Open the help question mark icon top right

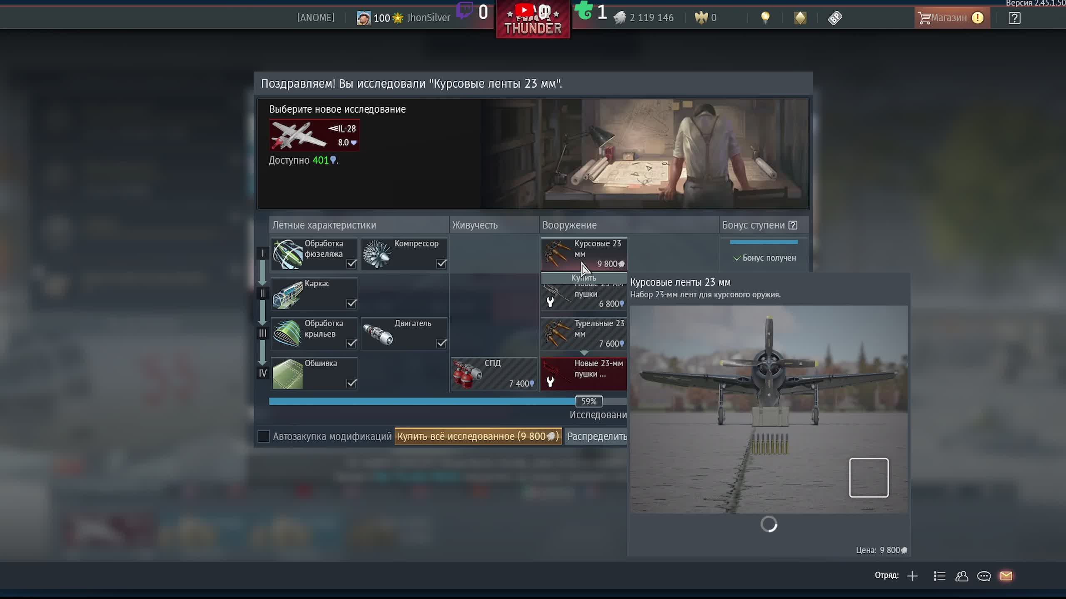coord(1014,18)
